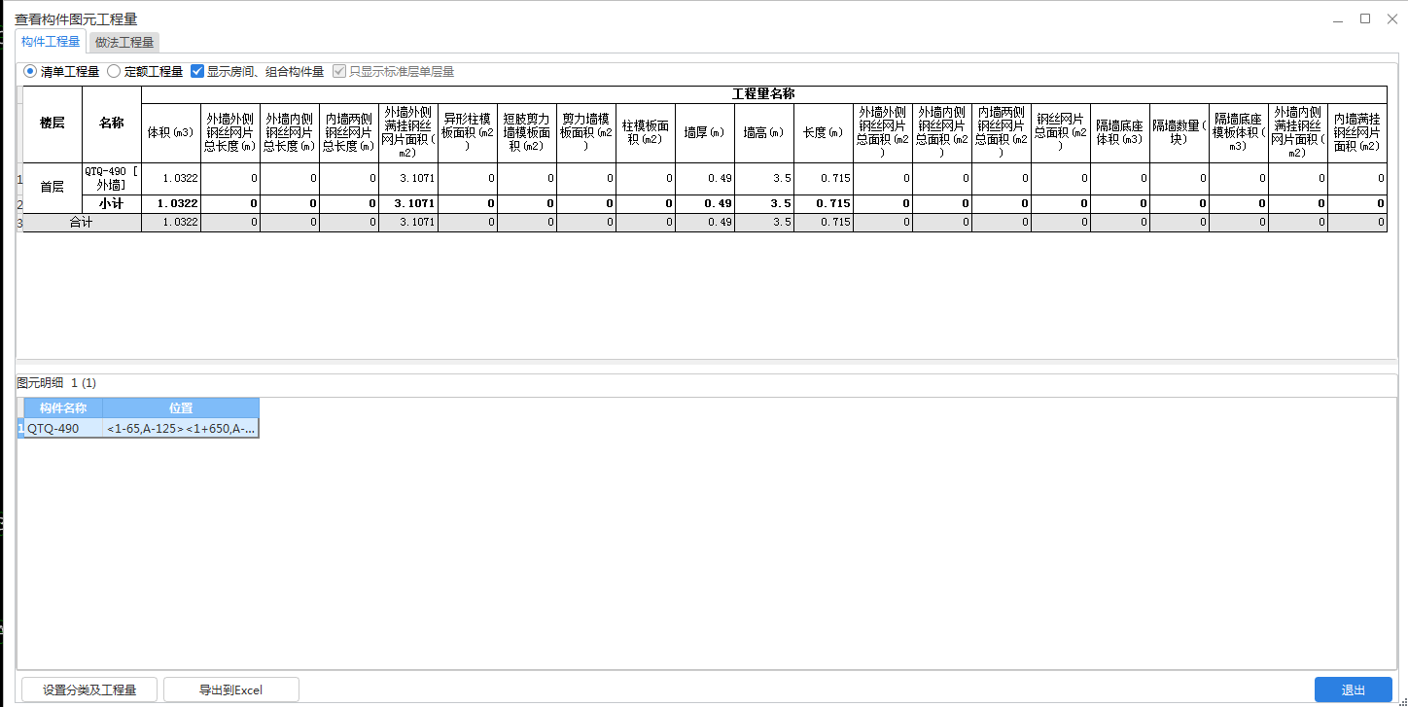Viewport: 1408px width, 707px height.
Task: Click the 长度(m) column header
Action: coord(824,133)
